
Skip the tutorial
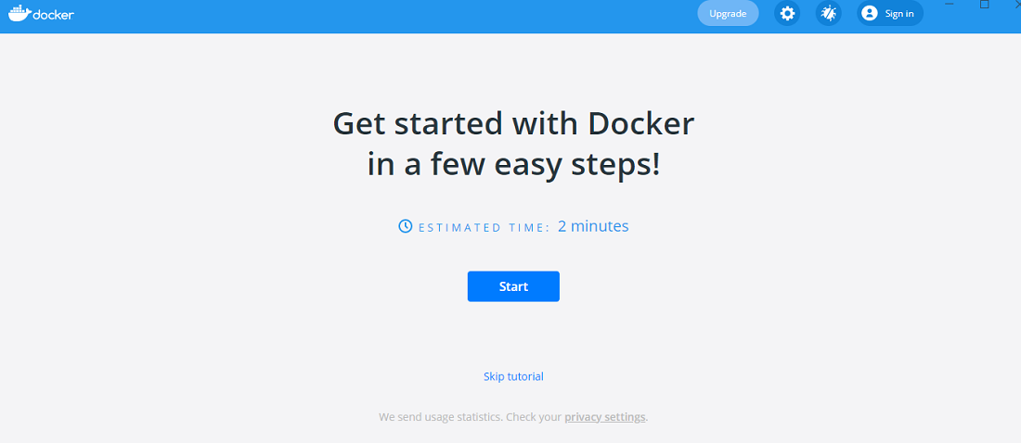pyautogui.click(x=513, y=376)
